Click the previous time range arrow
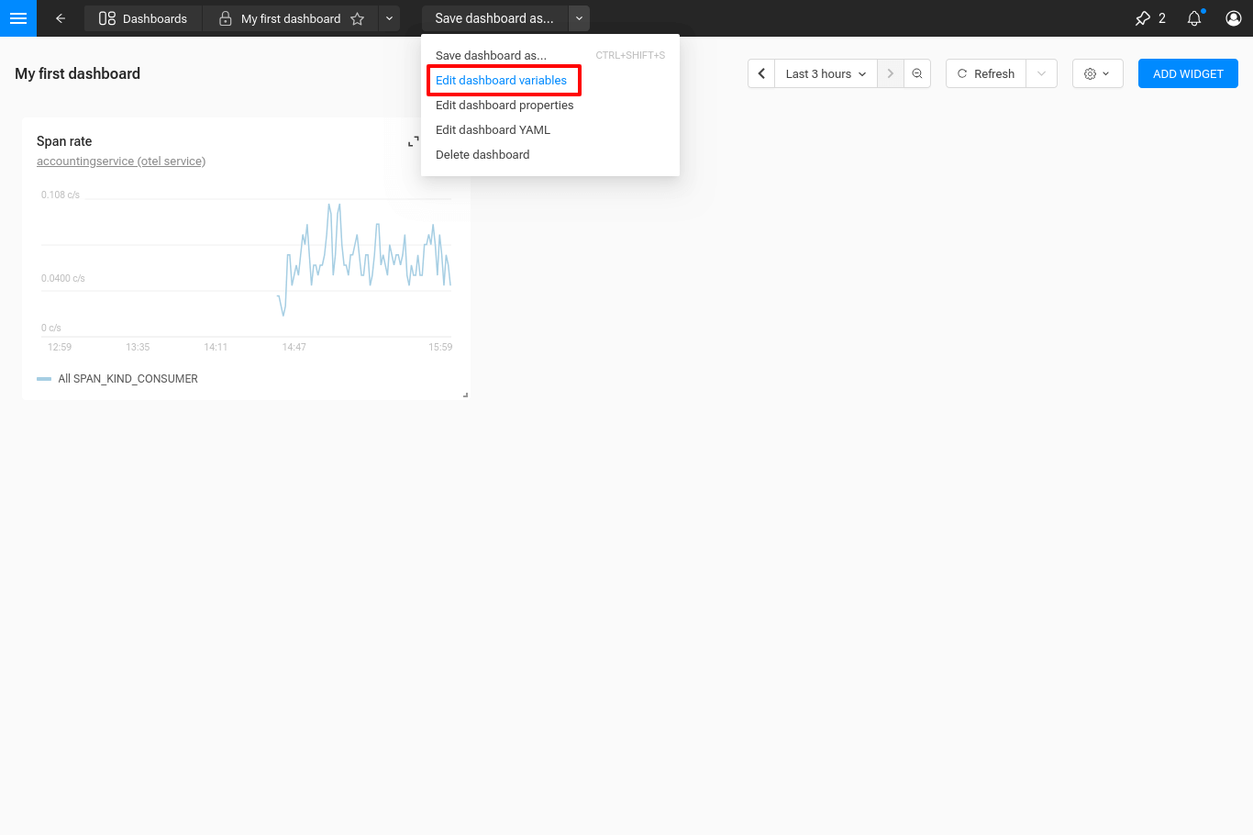Image resolution: width=1253 pixels, height=835 pixels. coord(761,73)
